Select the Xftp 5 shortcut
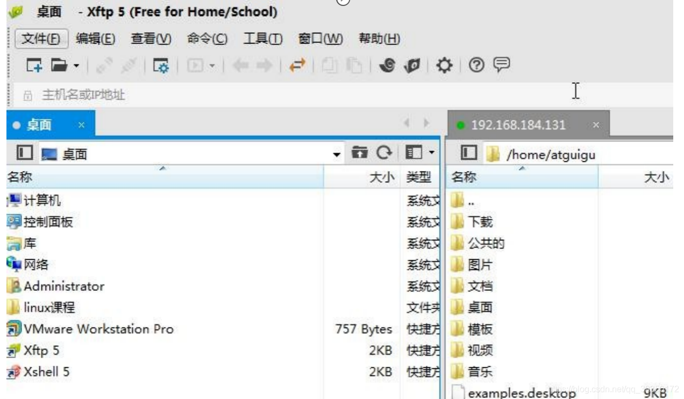Image resolution: width=684 pixels, height=399 pixels. (x=33, y=351)
